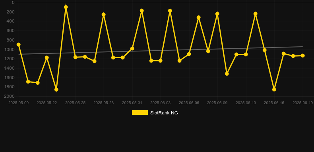Viewport: 314px width, 152px height.
Task: Click the data point at 2025-06-03
Action: tap(161, 61)
